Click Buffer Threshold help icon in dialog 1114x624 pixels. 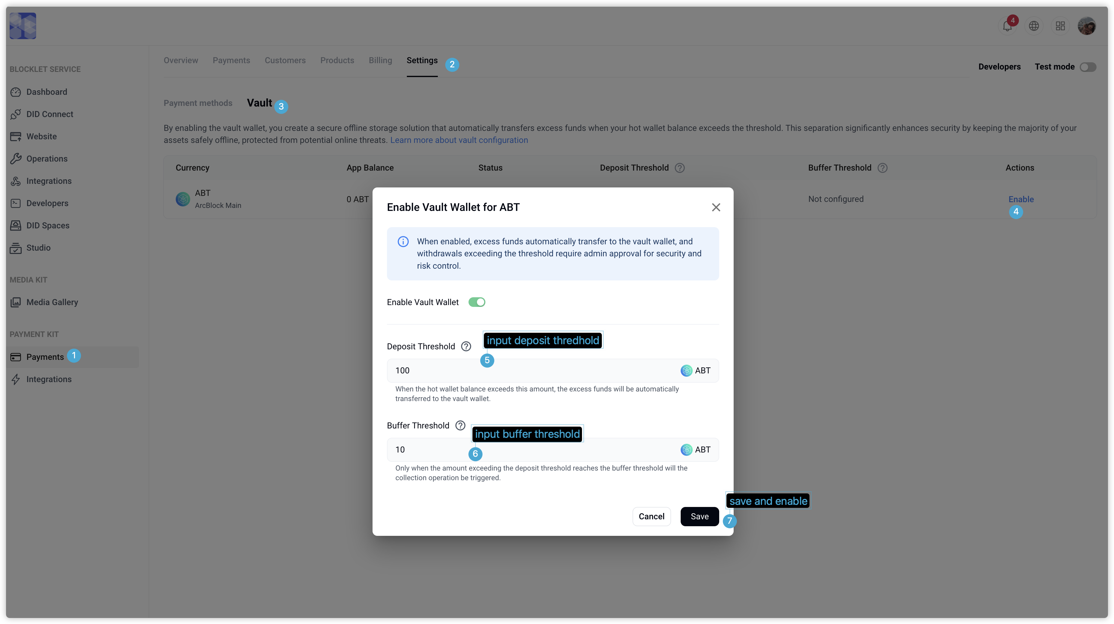(x=460, y=425)
